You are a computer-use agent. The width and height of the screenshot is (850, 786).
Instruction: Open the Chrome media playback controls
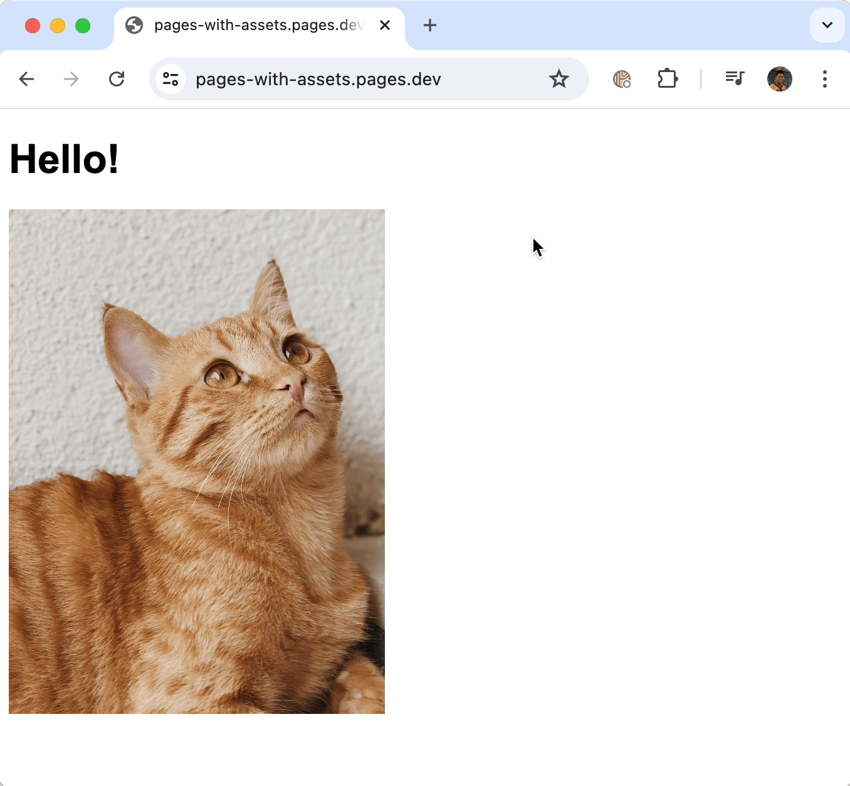(x=735, y=79)
